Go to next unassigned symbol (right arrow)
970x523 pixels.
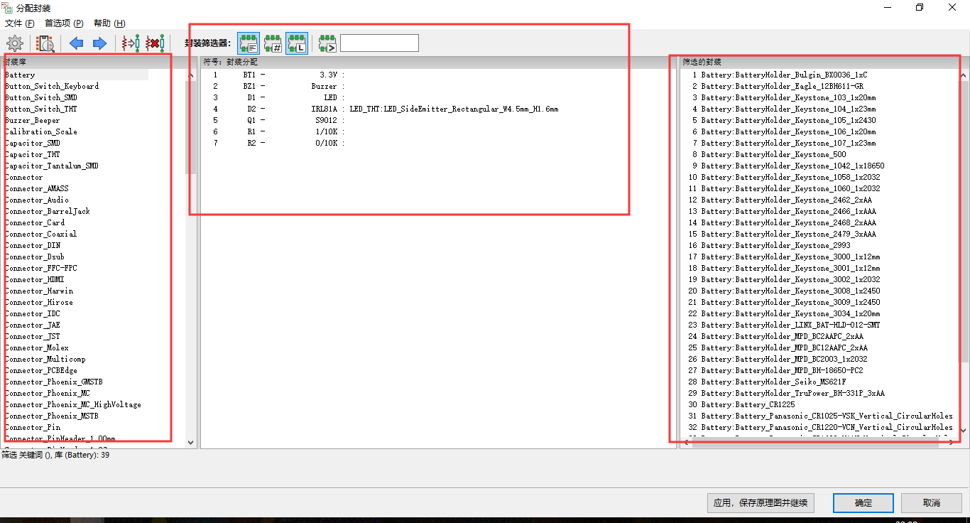(x=99, y=43)
